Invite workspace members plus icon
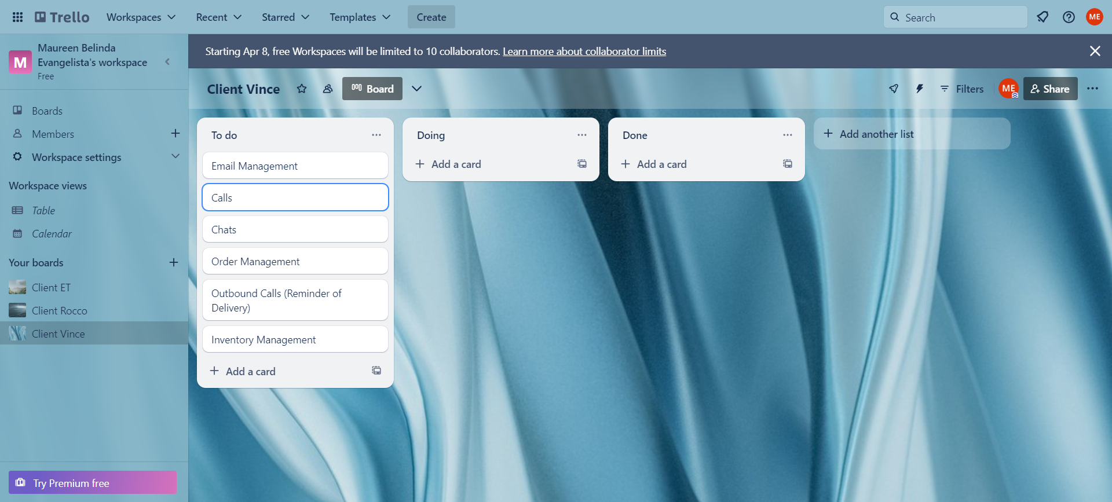This screenshot has height=502, width=1112. pos(175,134)
